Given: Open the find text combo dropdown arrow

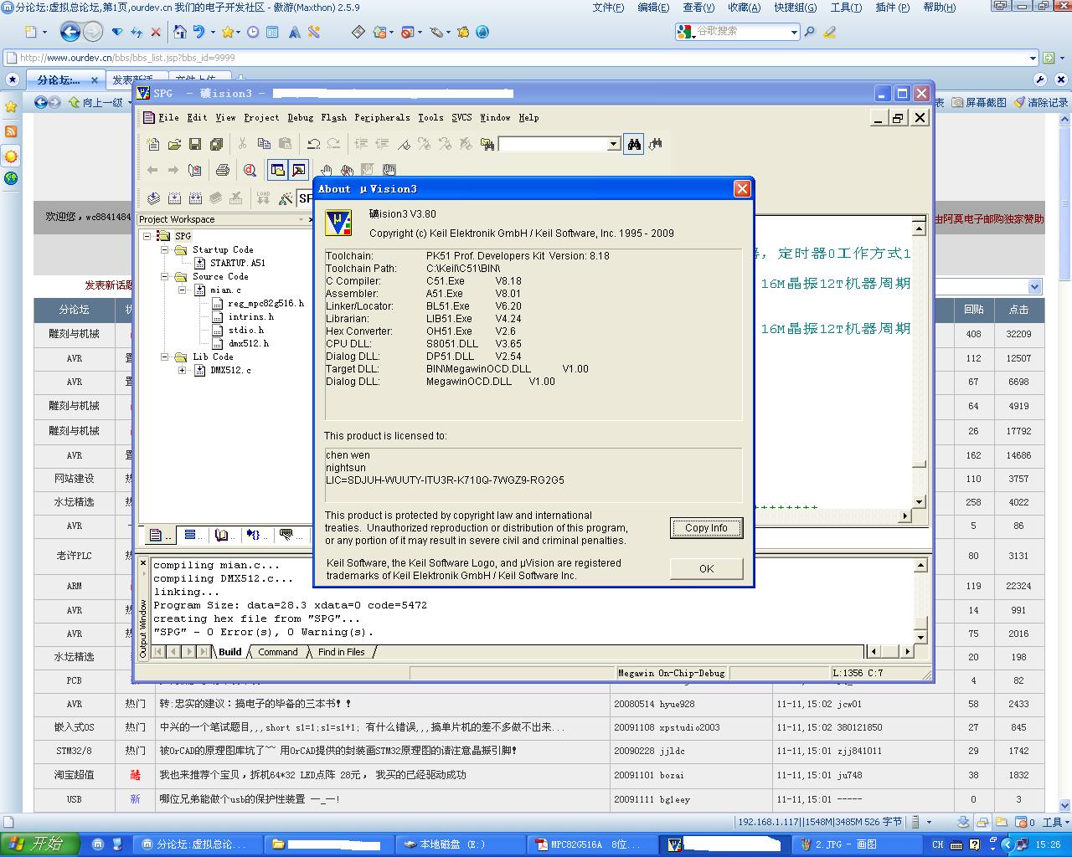Looking at the screenshot, I should [x=613, y=144].
